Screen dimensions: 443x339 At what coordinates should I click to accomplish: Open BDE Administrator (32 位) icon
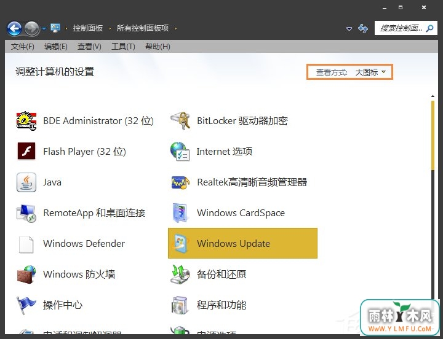(x=26, y=121)
